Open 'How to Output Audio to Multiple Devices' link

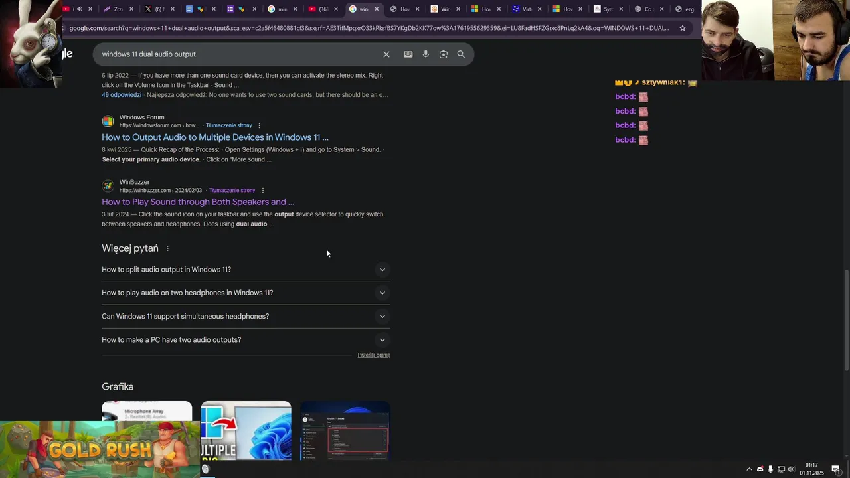[215, 137]
